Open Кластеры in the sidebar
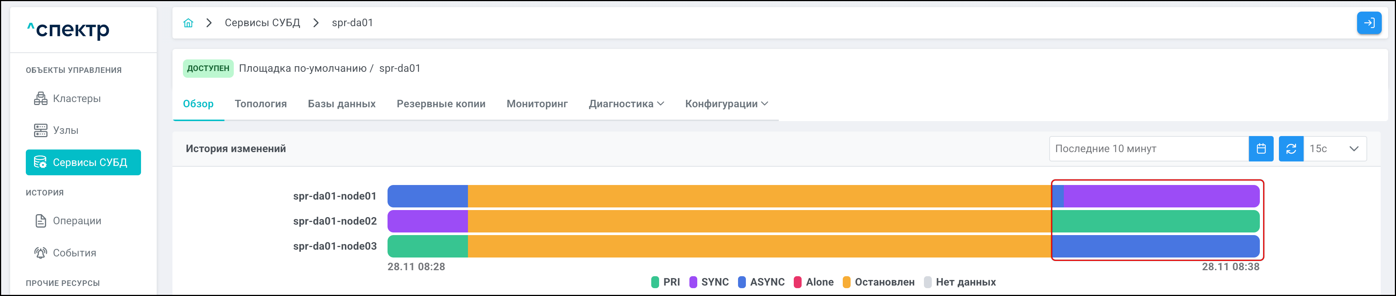The width and height of the screenshot is (1396, 296). pos(76,99)
